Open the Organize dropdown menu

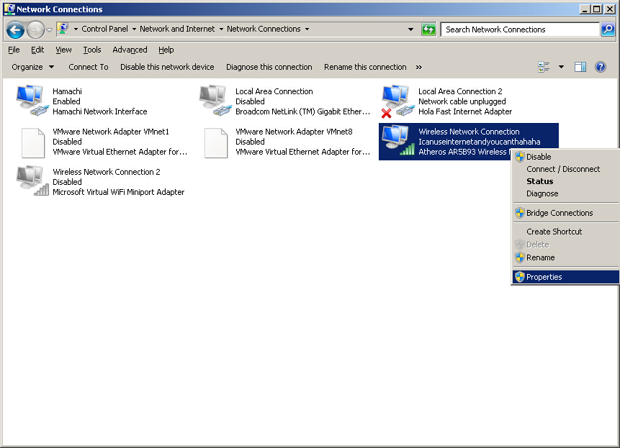click(32, 67)
